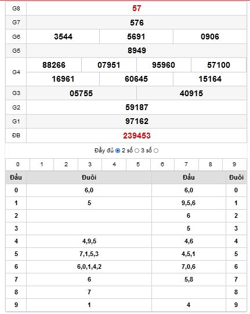Click digit filter 1 in number row
Viewport: 250px width, 314px height.
coord(42,165)
